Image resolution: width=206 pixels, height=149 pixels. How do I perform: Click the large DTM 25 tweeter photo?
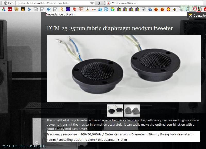coord(124,69)
